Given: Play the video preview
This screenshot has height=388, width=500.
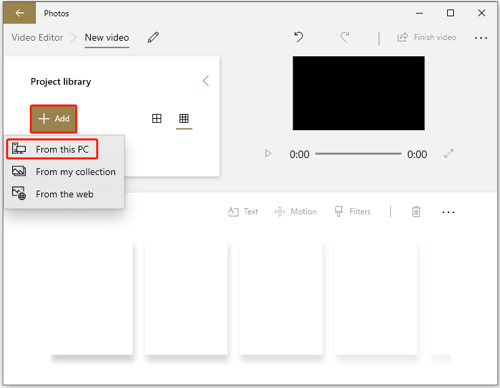Looking at the screenshot, I should pyautogui.click(x=268, y=154).
